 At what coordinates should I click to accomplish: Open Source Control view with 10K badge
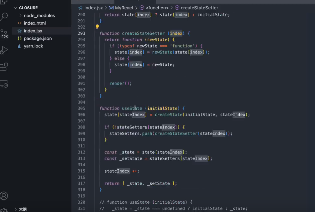tap(4, 33)
